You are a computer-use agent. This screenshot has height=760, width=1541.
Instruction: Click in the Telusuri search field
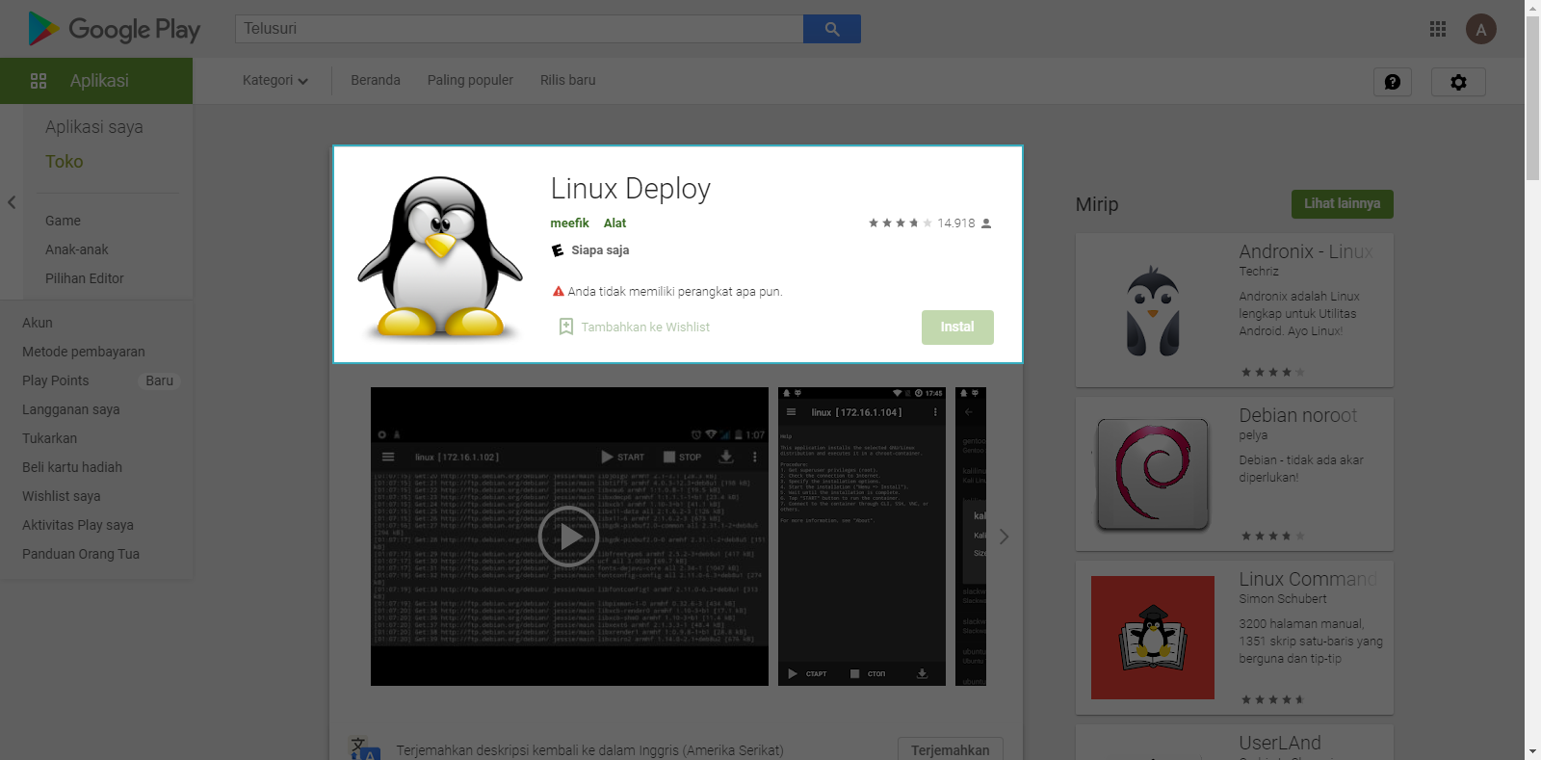[x=519, y=29]
